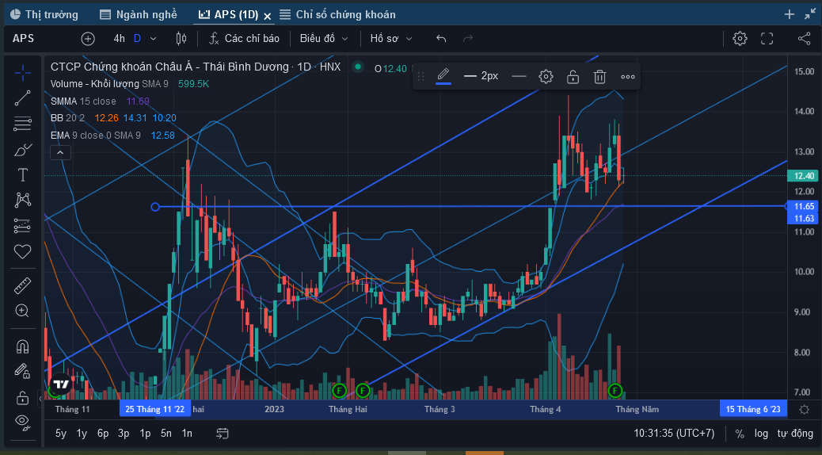This screenshot has width=822, height=455.
Task: Undo the last chart action
Action: tap(441, 38)
